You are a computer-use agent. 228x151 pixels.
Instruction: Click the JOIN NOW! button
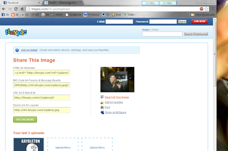[x=199, y=21]
